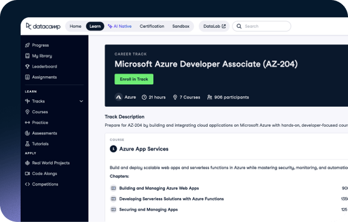Click the search magnifier icon
Viewport: 348px width, 222px height.
pyautogui.click(x=239, y=26)
